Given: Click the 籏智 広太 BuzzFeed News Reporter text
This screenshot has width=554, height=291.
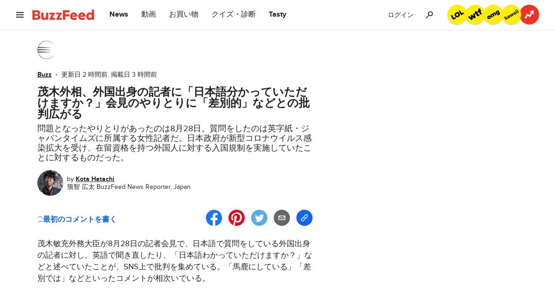Looking at the screenshot, I should [129, 187].
